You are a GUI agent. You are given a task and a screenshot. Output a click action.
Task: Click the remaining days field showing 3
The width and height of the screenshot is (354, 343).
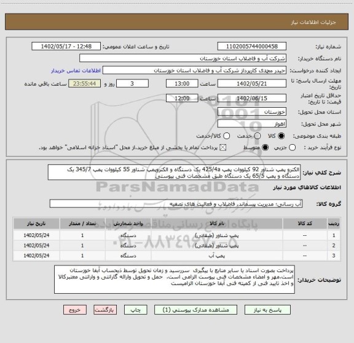(x=132, y=84)
